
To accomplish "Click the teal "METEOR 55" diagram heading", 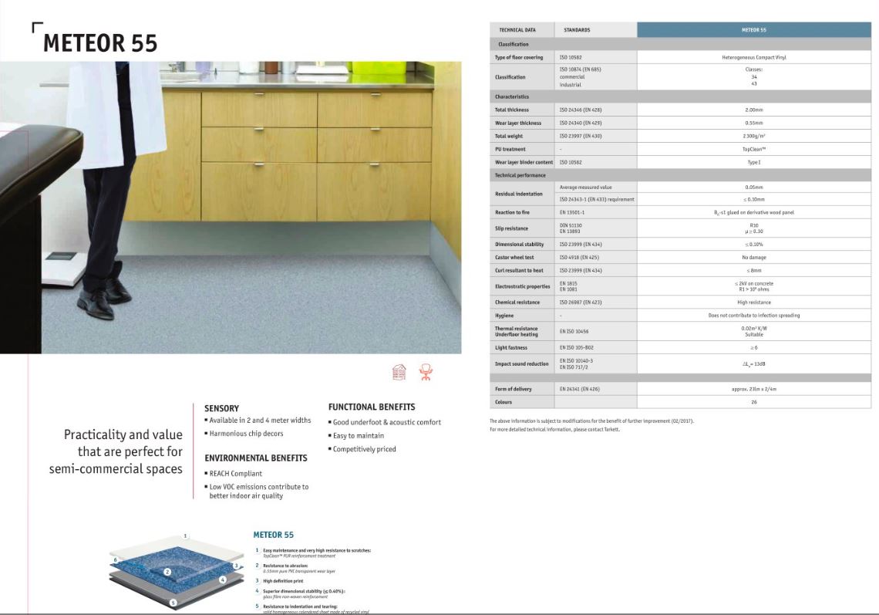I will 274,535.
